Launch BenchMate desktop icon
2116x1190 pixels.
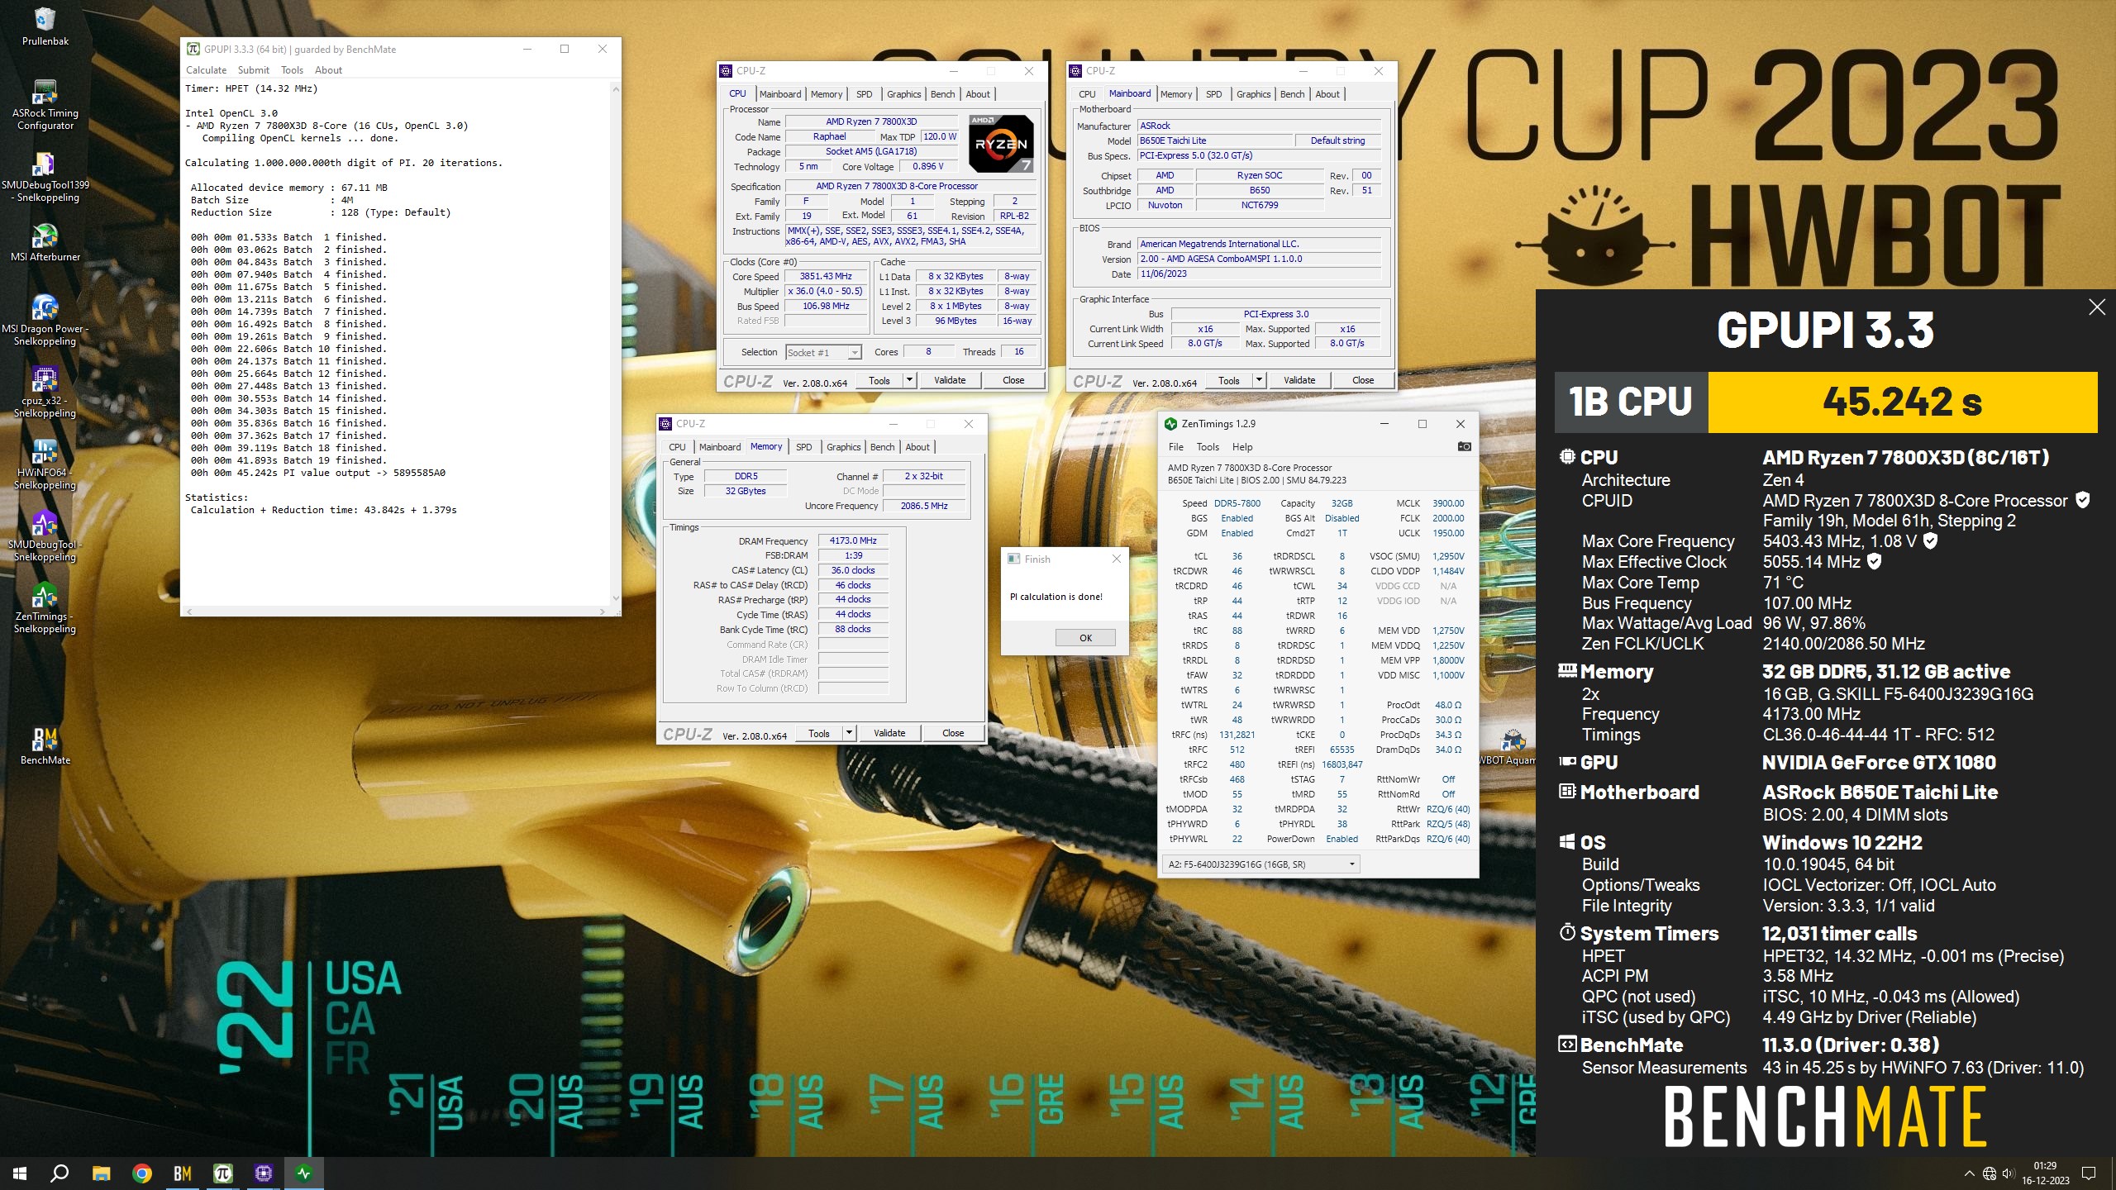click(x=45, y=745)
